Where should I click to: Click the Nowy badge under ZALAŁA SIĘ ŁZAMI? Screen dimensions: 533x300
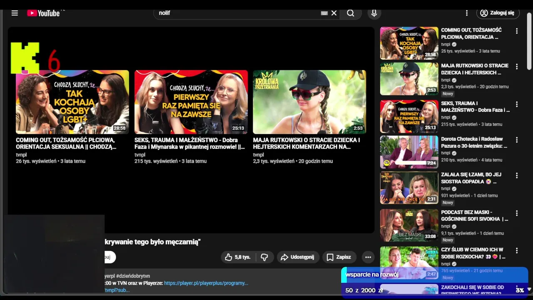coord(448,202)
